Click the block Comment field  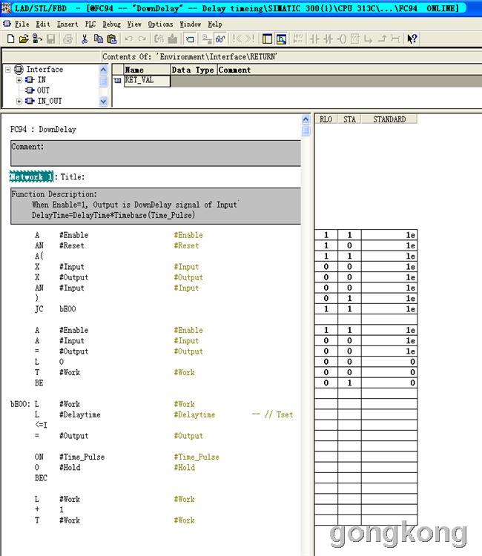(156, 153)
